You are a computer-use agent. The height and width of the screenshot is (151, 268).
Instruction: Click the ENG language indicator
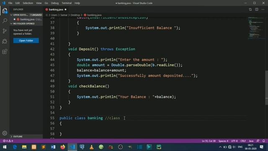click(240, 147)
